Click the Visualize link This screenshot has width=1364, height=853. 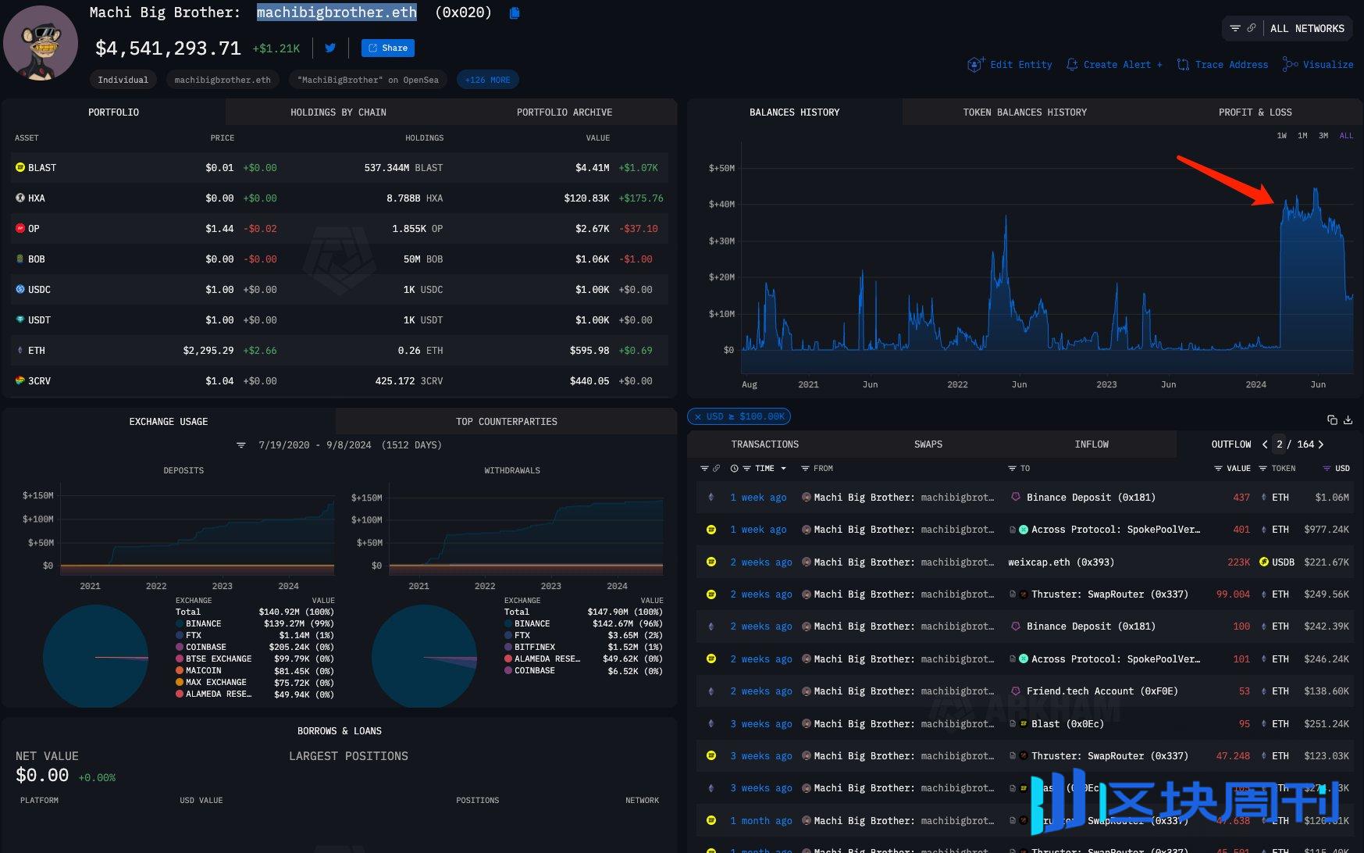(x=1318, y=65)
